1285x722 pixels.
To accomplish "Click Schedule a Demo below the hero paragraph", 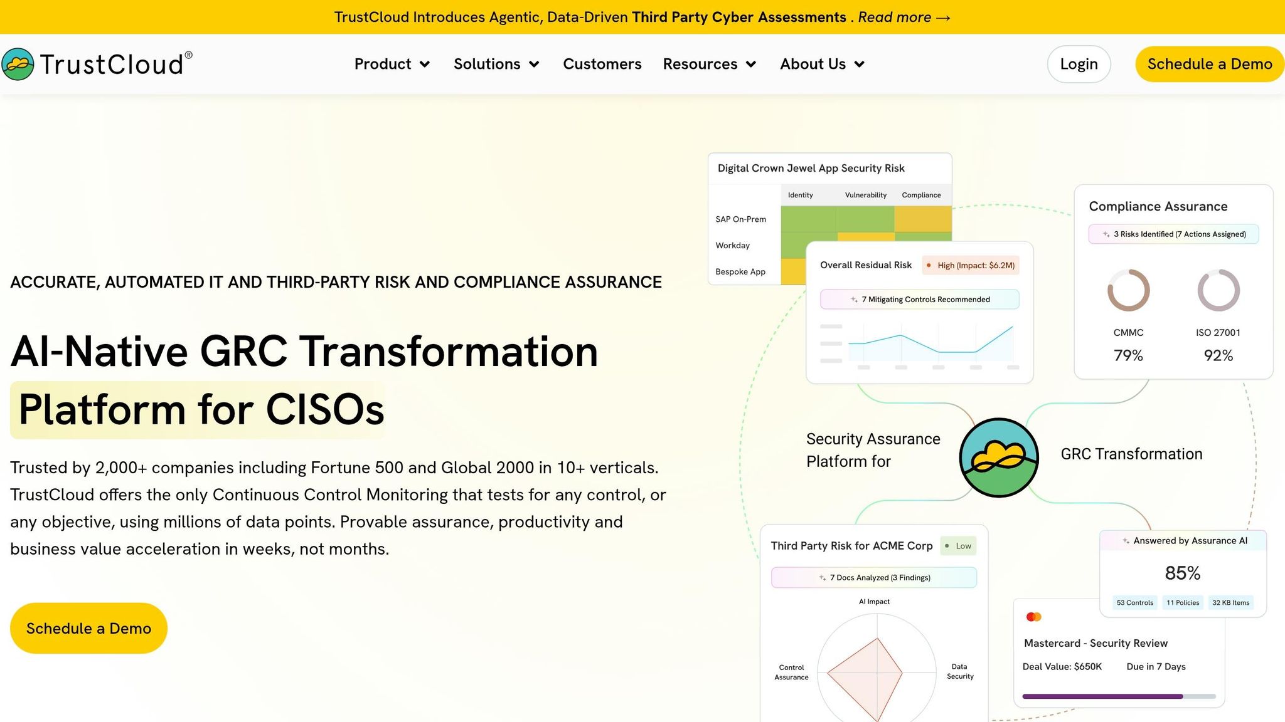I will [x=88, y=628].
